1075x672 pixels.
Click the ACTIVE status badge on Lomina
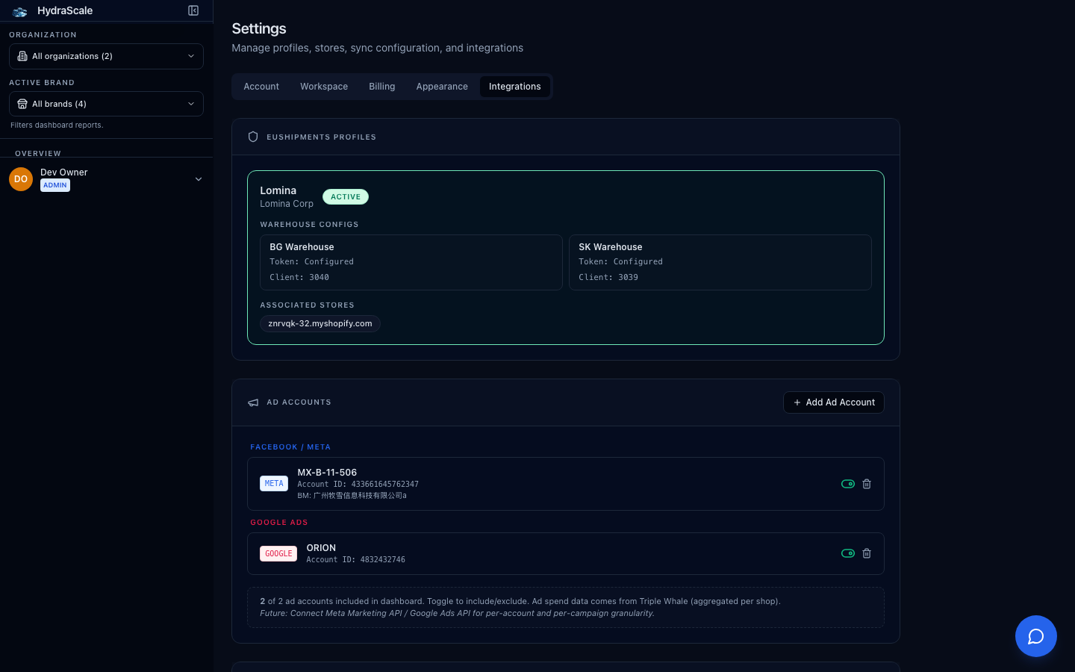point(346,197)
